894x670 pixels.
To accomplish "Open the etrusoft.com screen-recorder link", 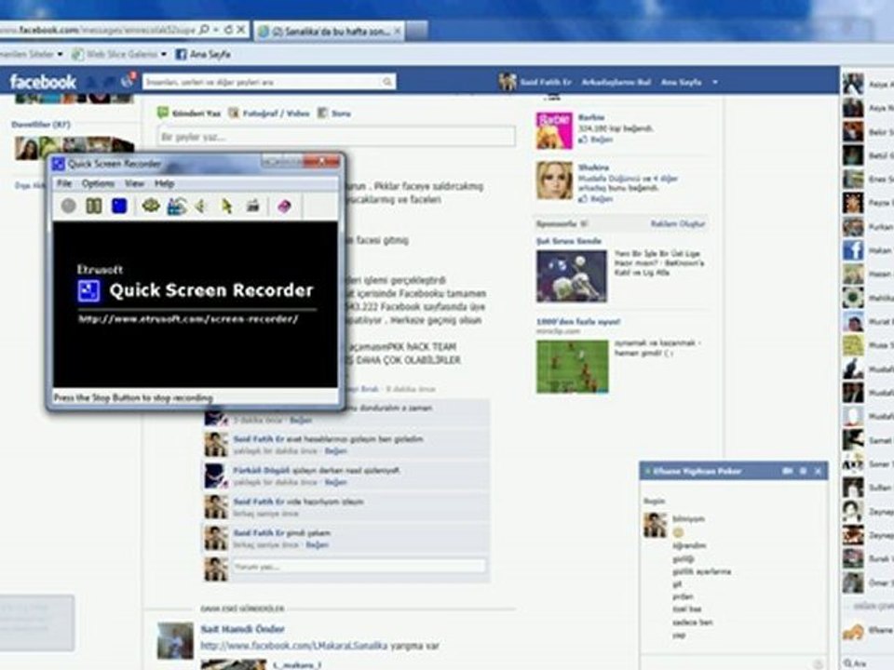I will 188,319.
